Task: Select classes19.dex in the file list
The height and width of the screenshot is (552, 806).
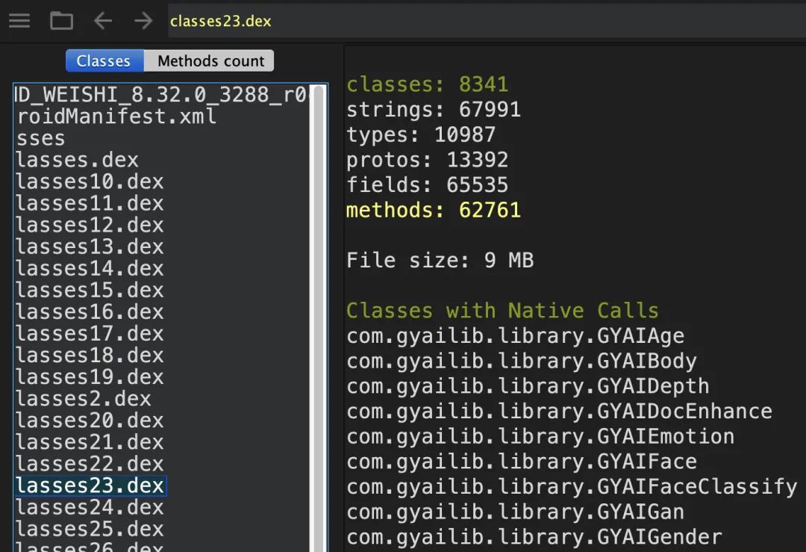Action: tap(90, 377)
